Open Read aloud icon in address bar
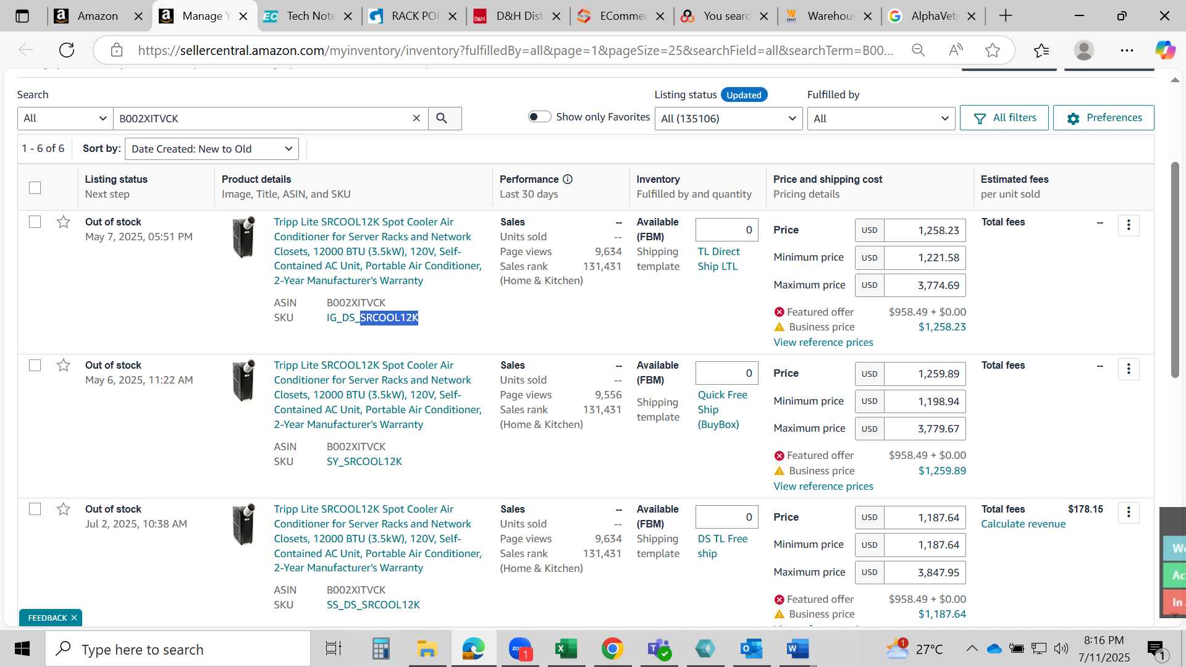Viewport: 1186px width, 667px height. pyautogui.click(x=956, y=50)
